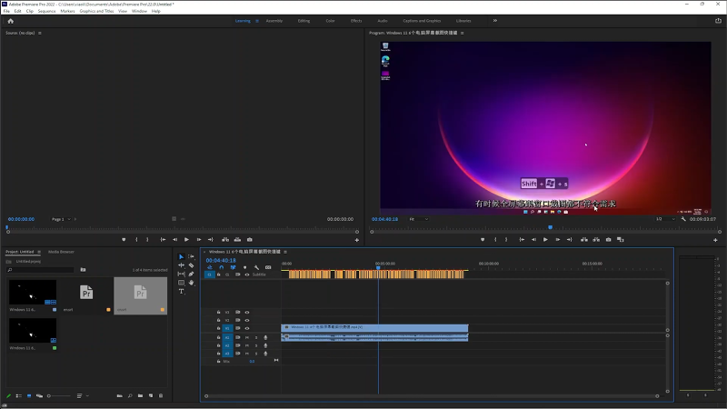Open Project panel menu
Image resolution: width=727 pixels, height=409 pixels.
pyautogui.click(x=39, y=252)
